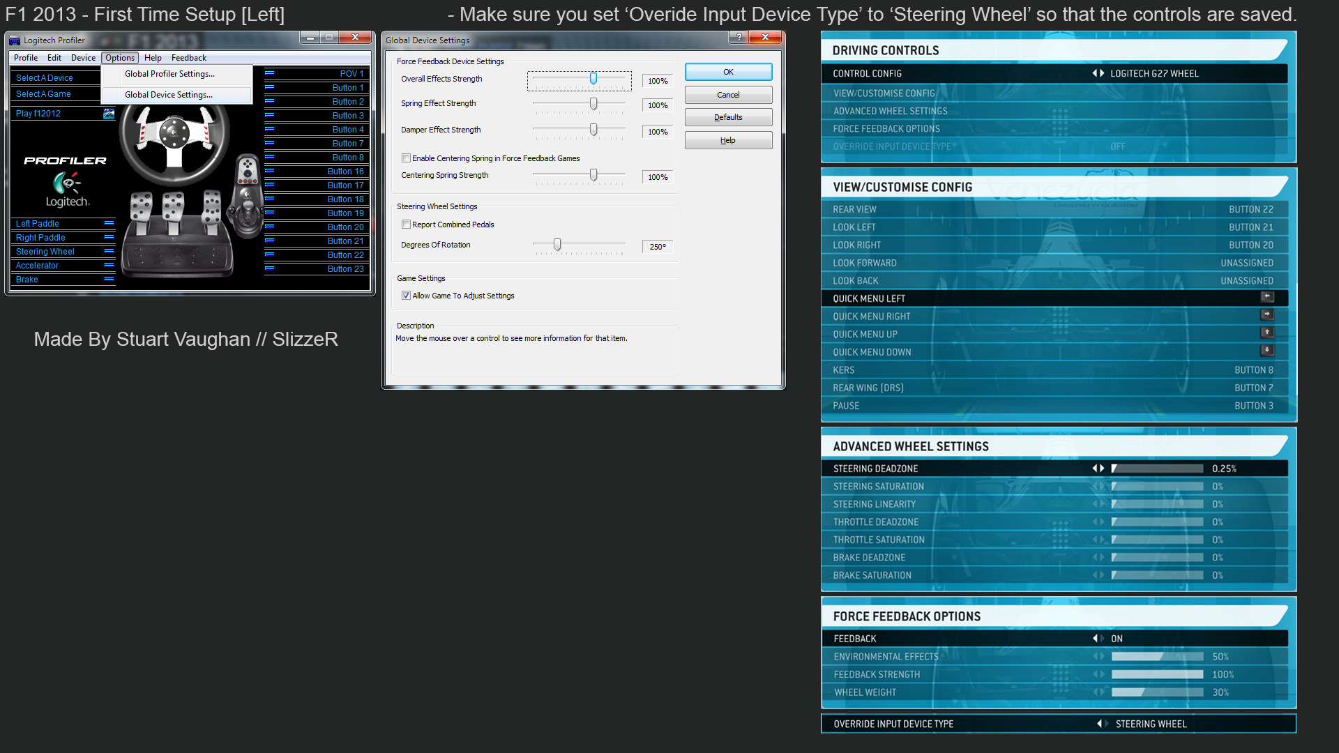The image size is (1339, 753).
Task: Click the f12012 game icon beside Play
Action: click(x=109, y=114)
